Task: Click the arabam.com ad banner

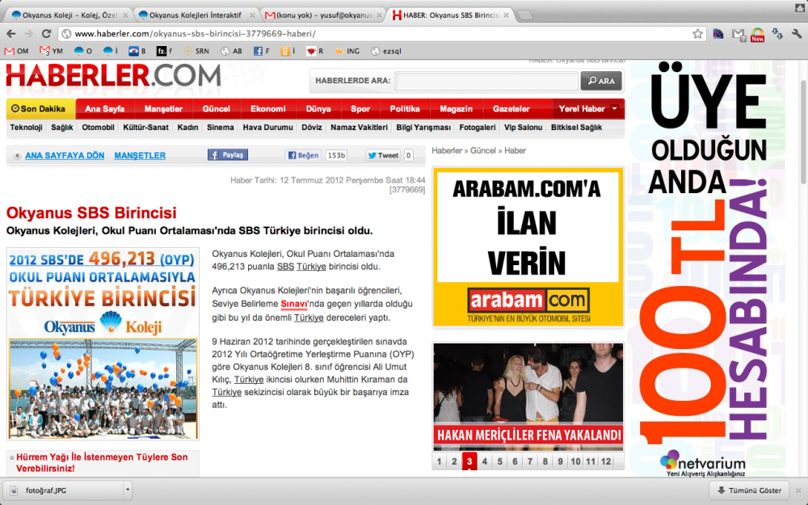Action: coord(528,246)
